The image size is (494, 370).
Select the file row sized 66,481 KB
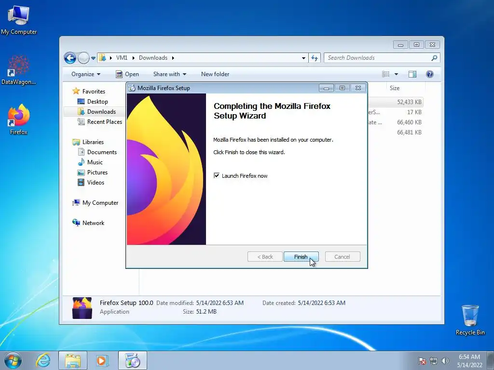pyautogui.click(x=396, y=132)
